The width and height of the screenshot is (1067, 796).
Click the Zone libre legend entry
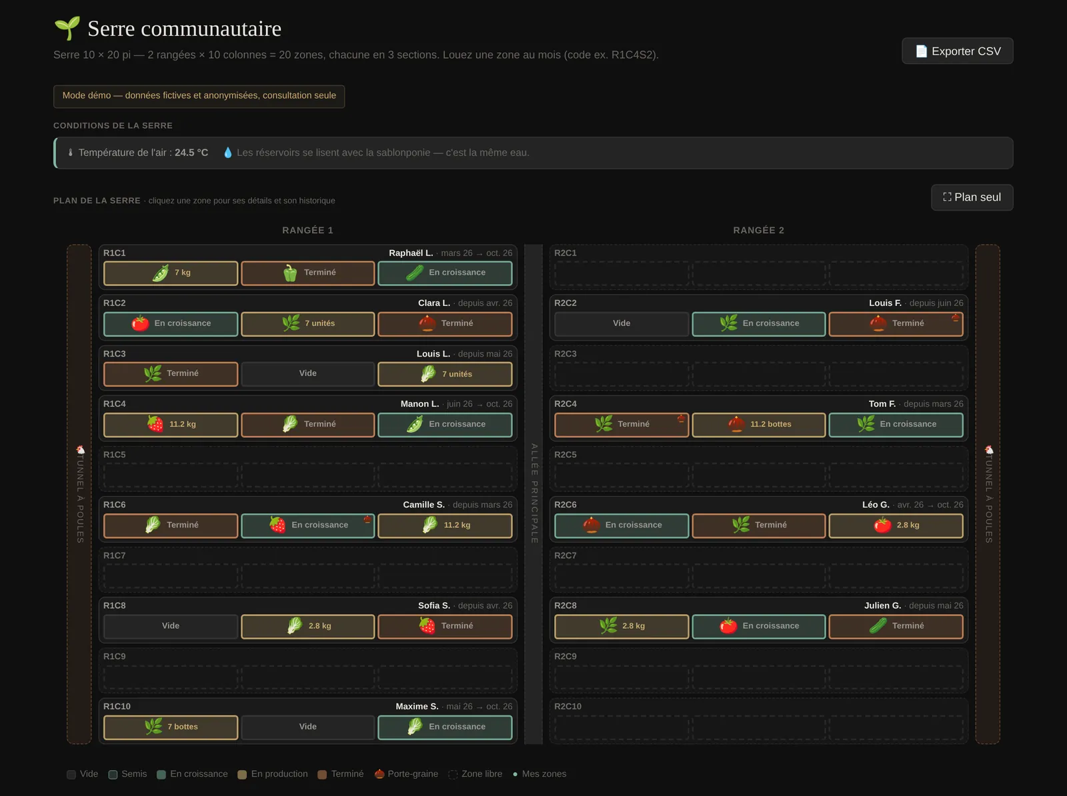pos(475,774)
